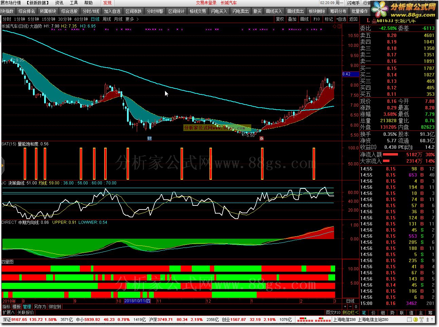Click the 图文F10 button
This screenshot has width=439, height=327.
click(x=333, y=313)
